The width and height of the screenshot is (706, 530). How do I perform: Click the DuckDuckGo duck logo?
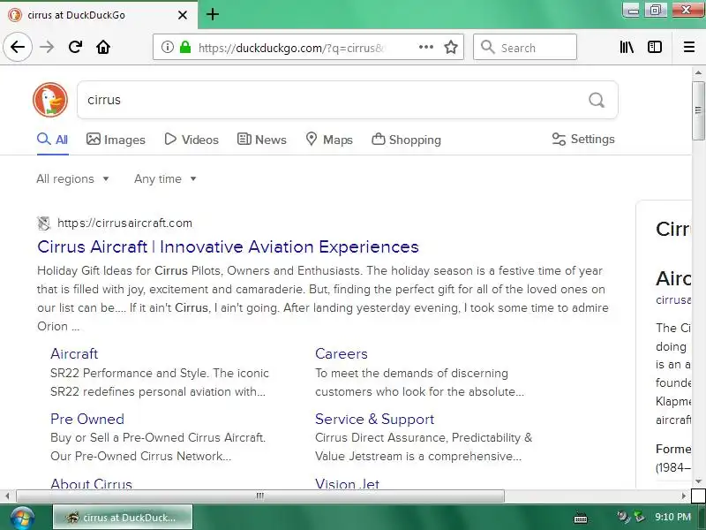click(x=50, y=100)
